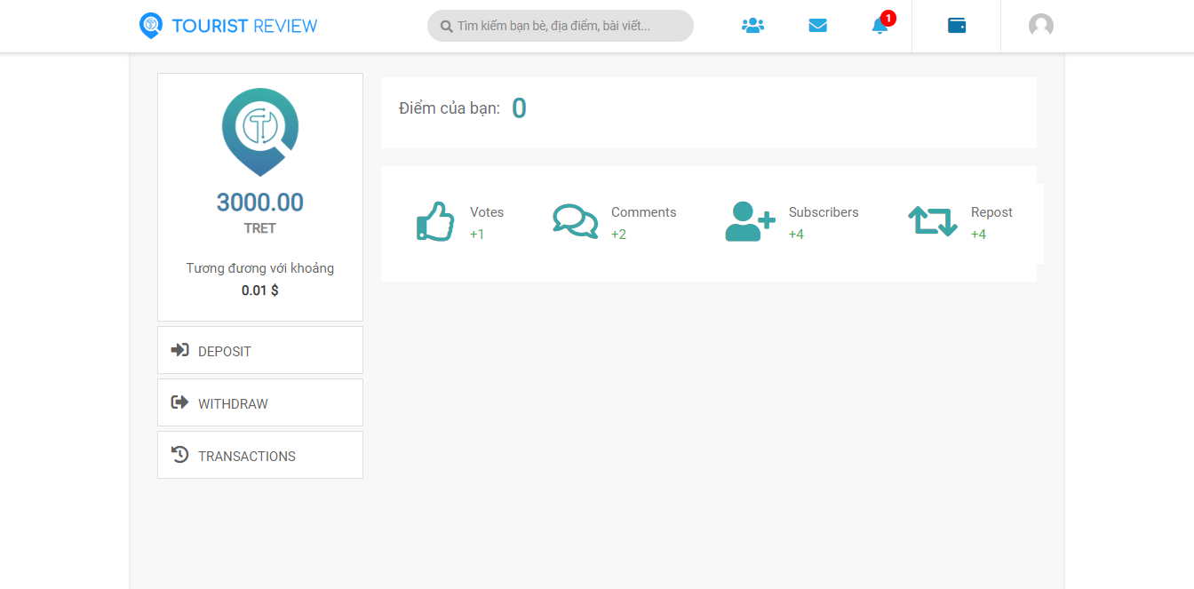
Task: Click the Subscribers label
Action: click(824, 212)
